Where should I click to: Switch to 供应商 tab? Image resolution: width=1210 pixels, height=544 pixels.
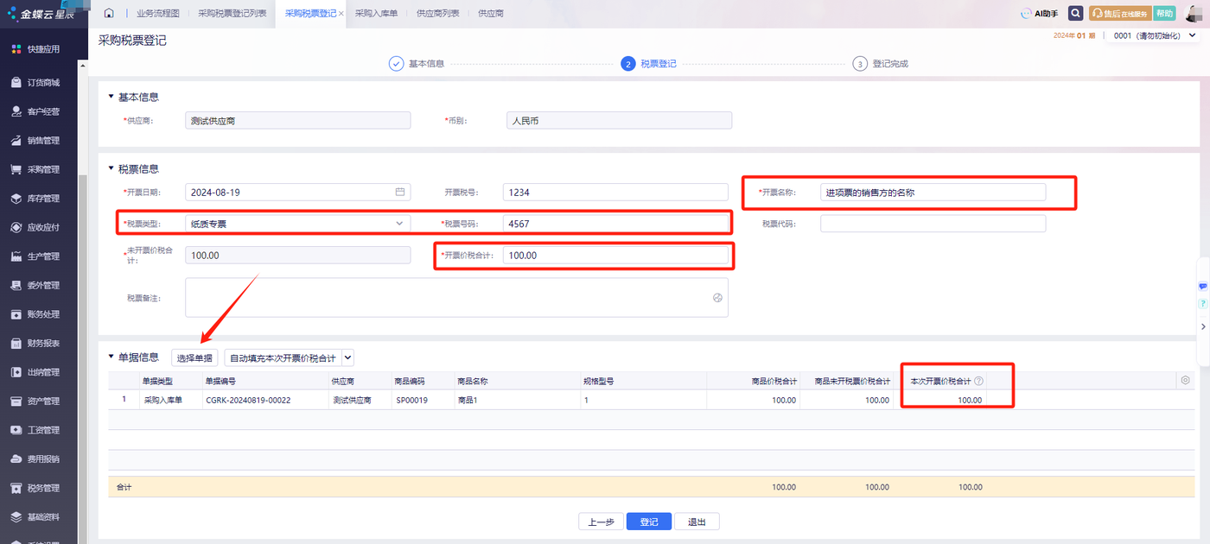pos(491,14)
